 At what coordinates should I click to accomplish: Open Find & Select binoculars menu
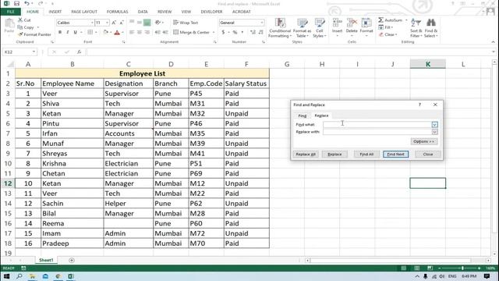click(431, 28)
